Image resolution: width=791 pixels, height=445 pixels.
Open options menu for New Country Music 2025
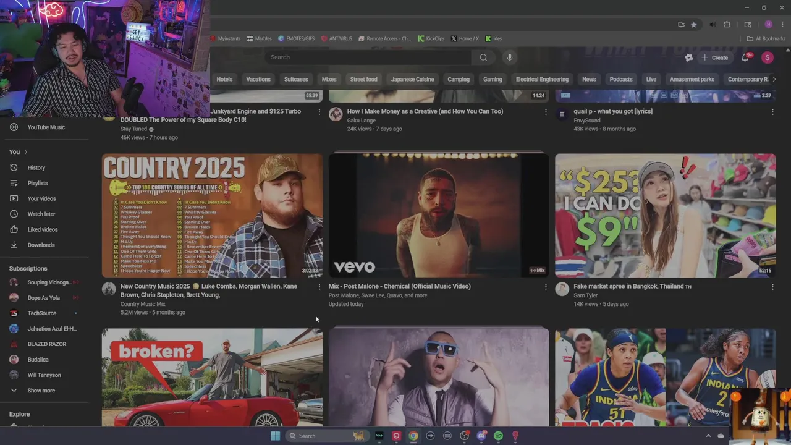[319, 287]
